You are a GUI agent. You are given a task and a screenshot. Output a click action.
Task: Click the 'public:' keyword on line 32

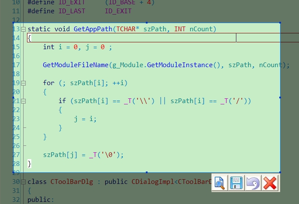pos(41,200)
